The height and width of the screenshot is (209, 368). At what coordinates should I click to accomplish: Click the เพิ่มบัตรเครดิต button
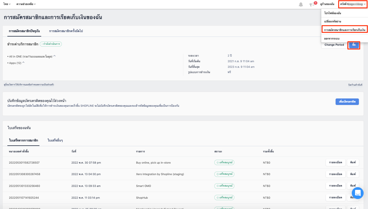tap(347, 101)
